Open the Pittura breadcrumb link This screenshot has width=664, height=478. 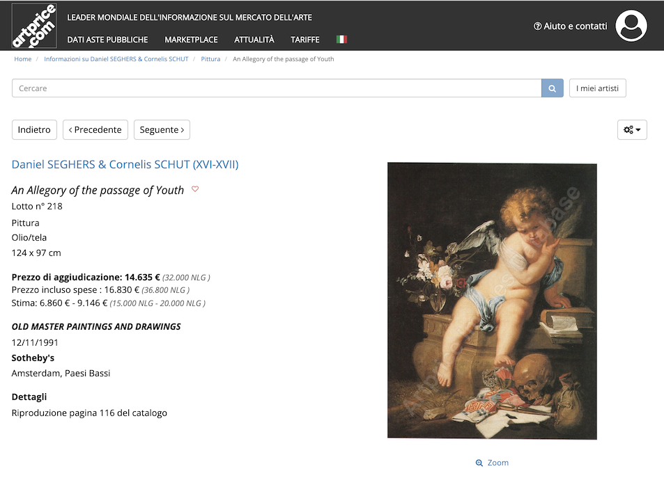click(x=210, y=59)
